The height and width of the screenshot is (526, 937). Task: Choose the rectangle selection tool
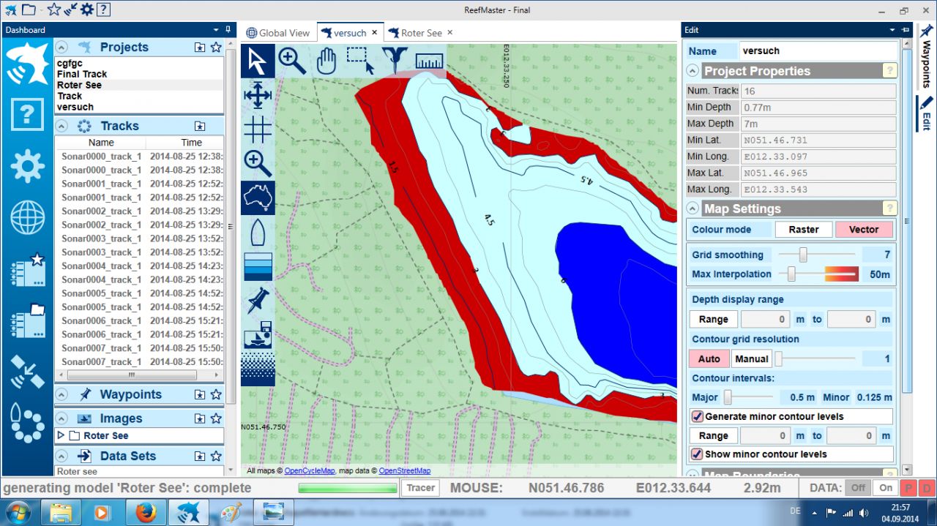coord(360,61)
